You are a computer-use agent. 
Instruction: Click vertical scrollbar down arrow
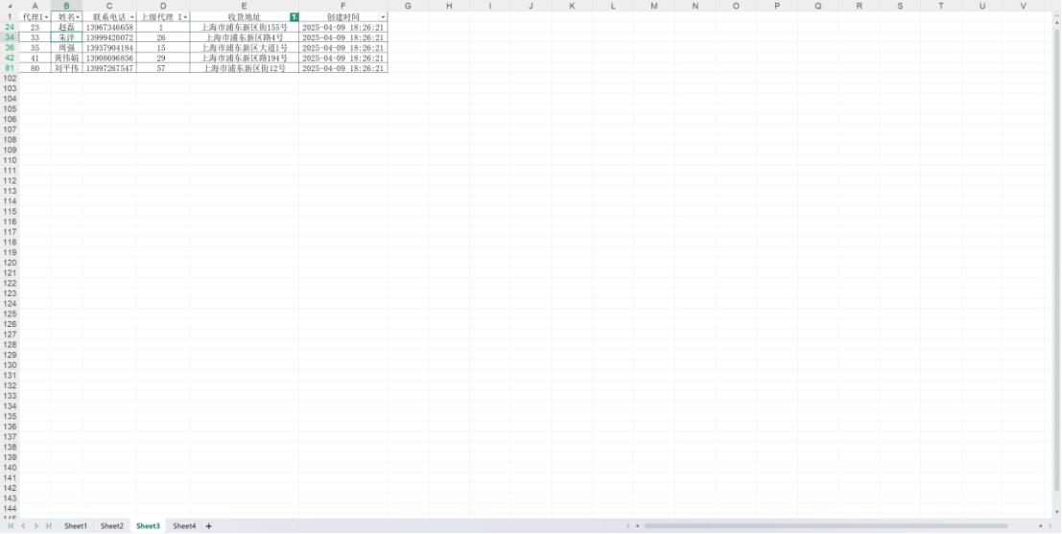pos(1056,512)
